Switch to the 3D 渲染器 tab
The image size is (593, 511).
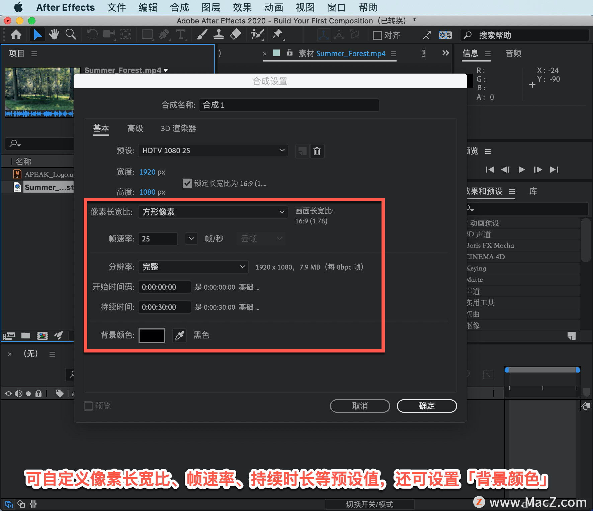pos(178,128)
